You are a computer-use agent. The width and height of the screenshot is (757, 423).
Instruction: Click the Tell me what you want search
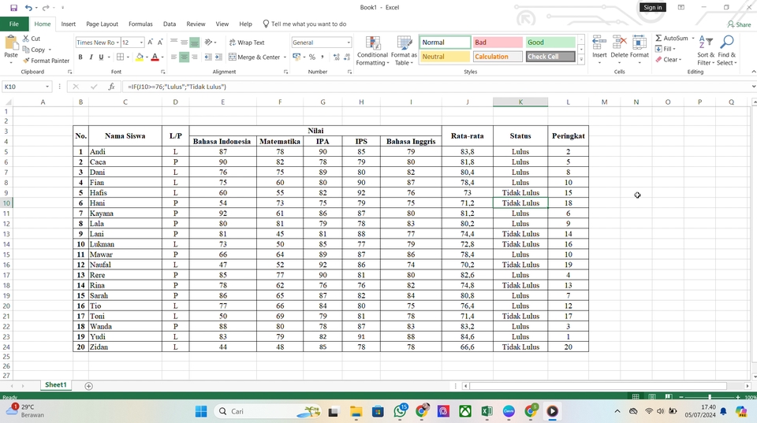pos(304,24)
